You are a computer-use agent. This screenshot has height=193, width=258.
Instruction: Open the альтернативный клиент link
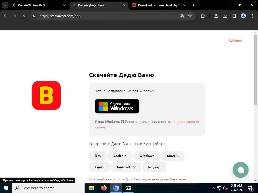[185, 122]
